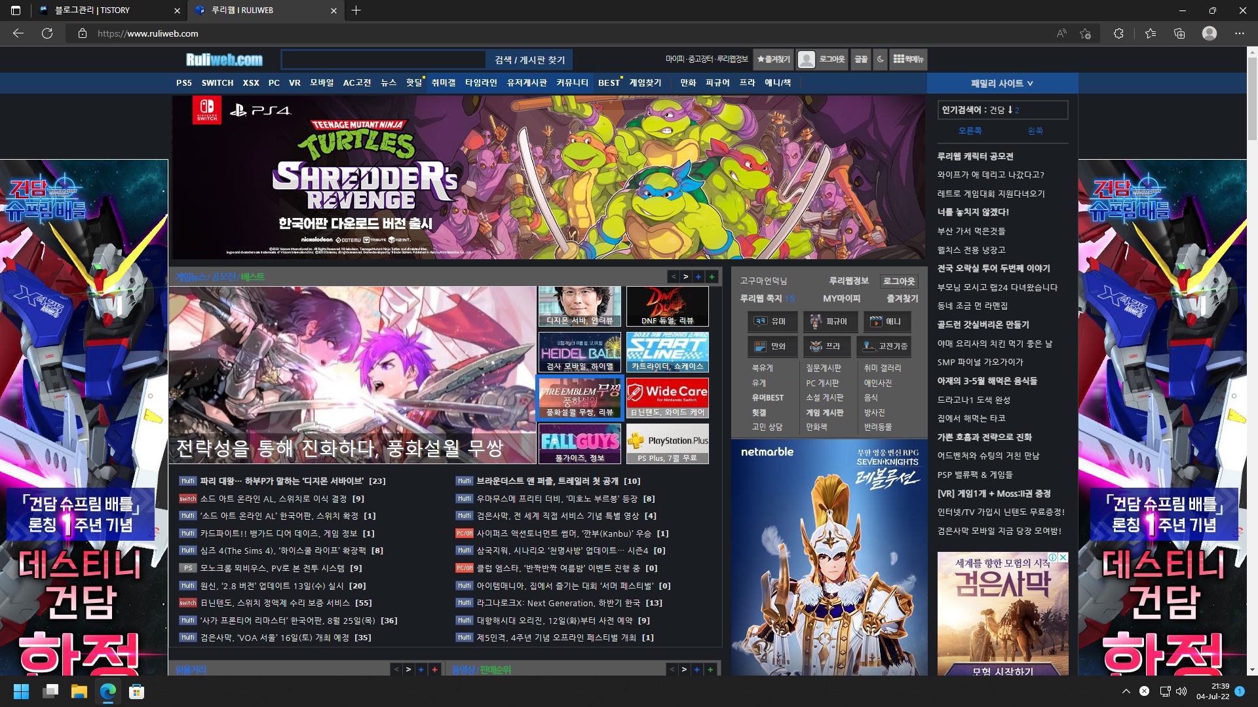
Task: Click the 검색 / 게시판 찾기 search button
Action: coord(529,60)
